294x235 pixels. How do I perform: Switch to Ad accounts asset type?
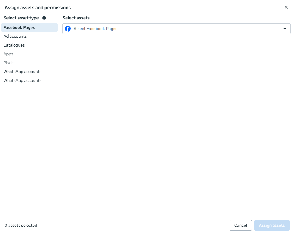tap(29, 36)
